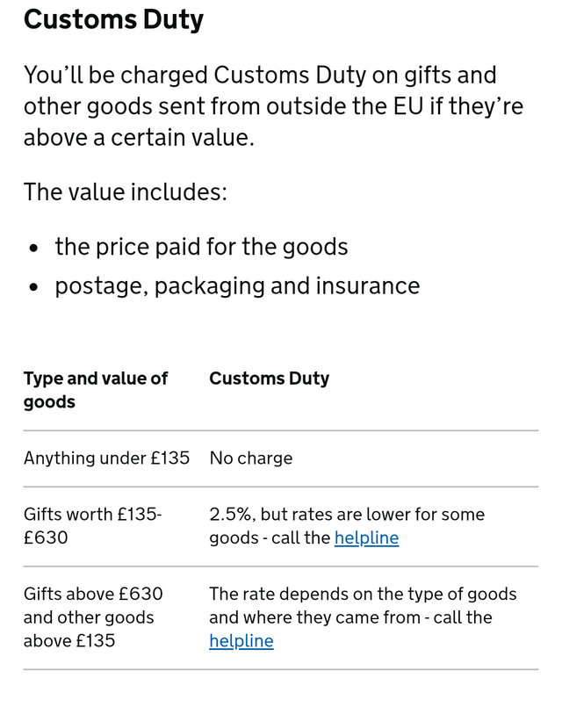The image size is (562, 714).
Task: Click 'Type and value of goods' column header
Action: click(x=96, y=390)
